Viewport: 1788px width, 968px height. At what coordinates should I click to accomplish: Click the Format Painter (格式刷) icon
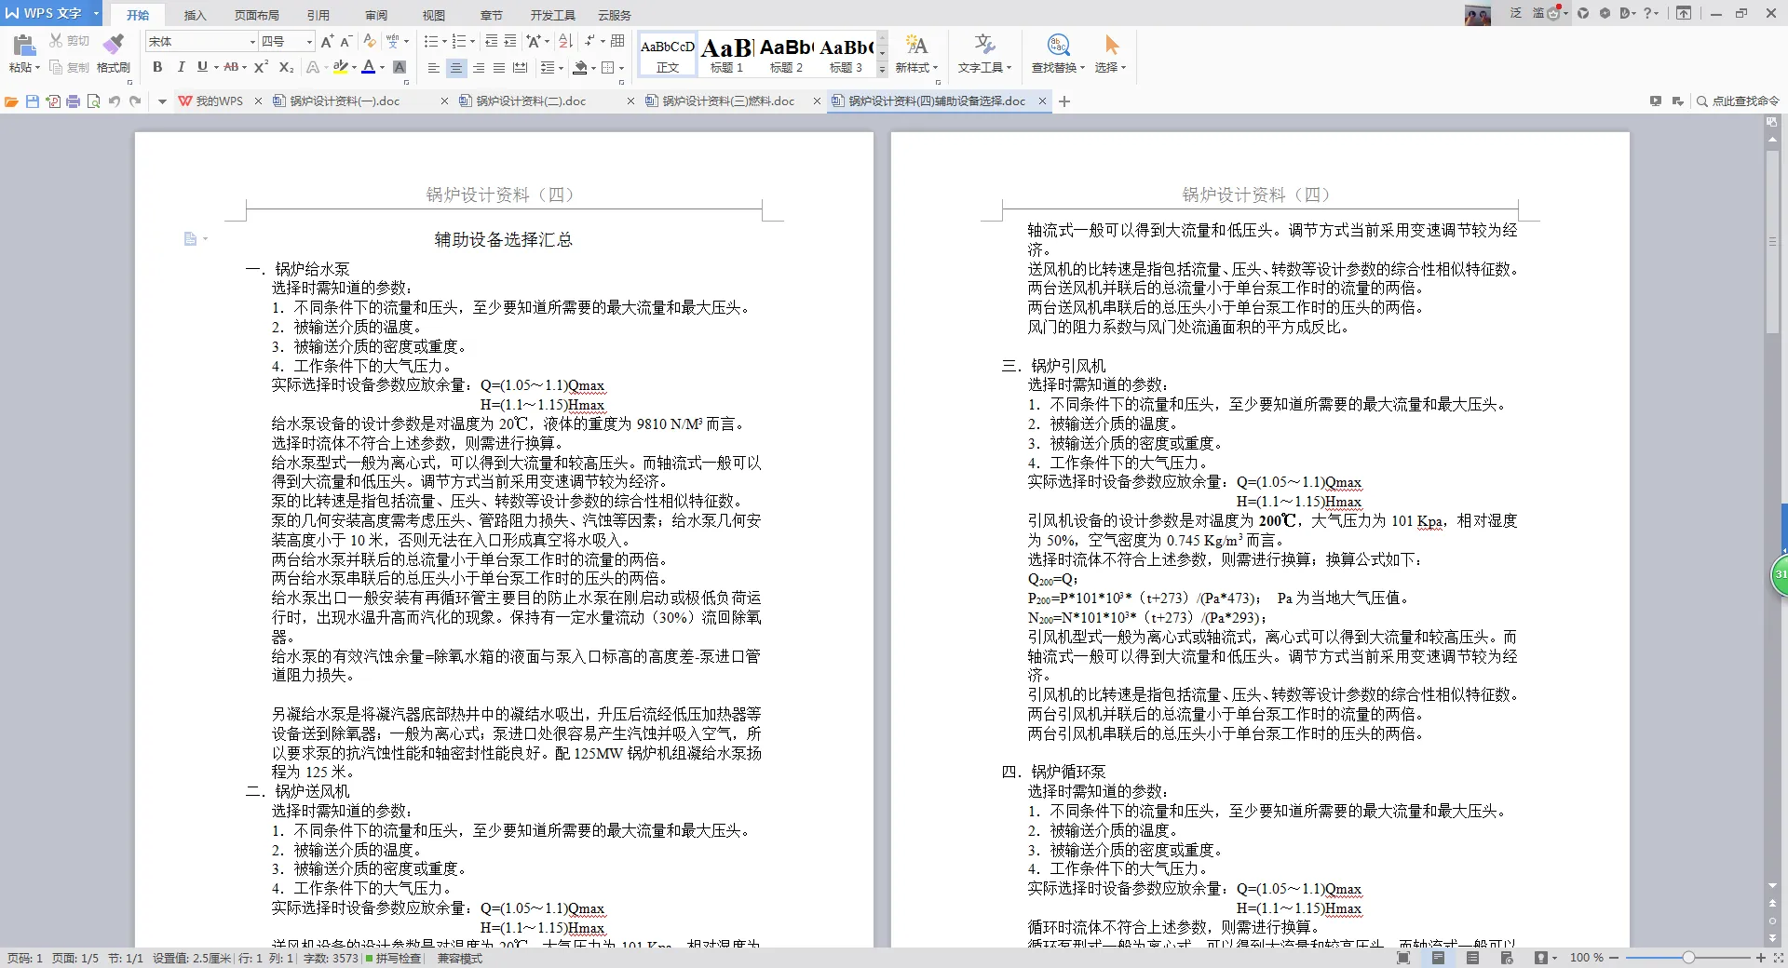click(113, 45)
